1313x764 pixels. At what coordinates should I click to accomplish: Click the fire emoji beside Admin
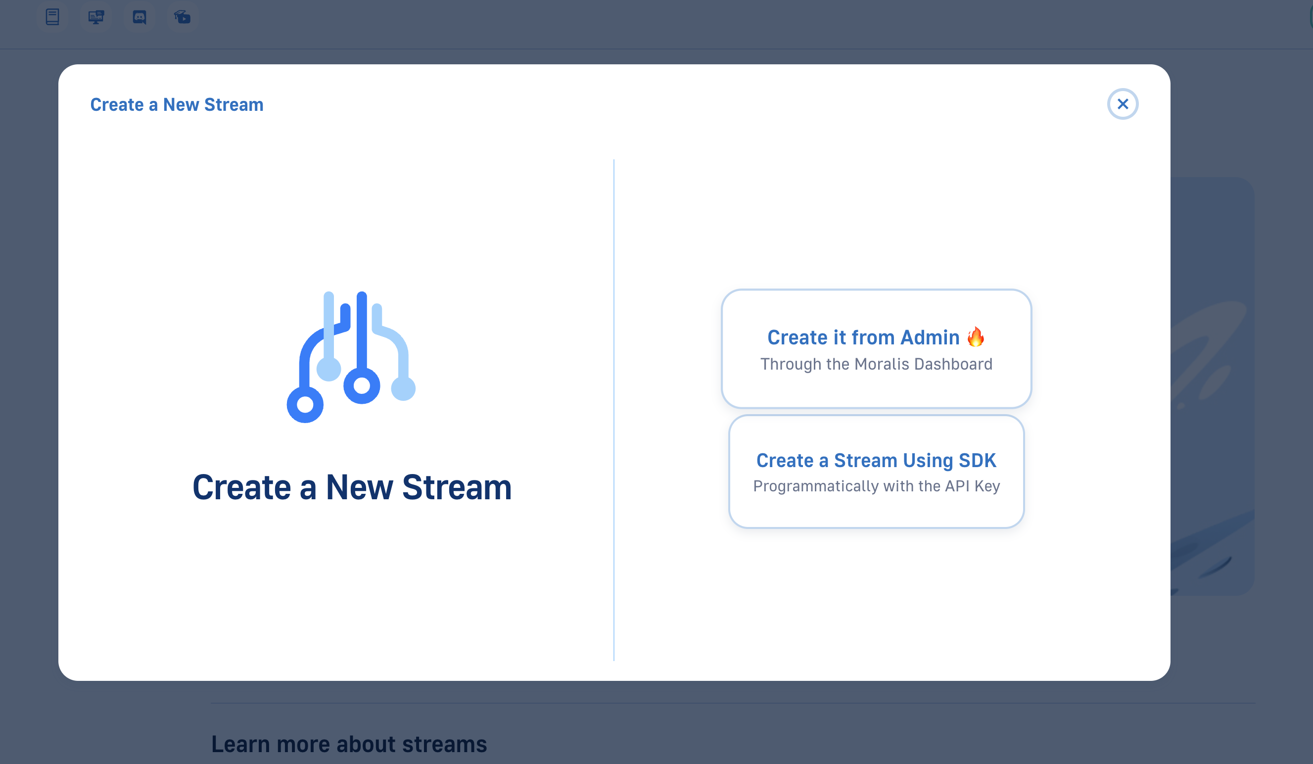coord(976,337)
